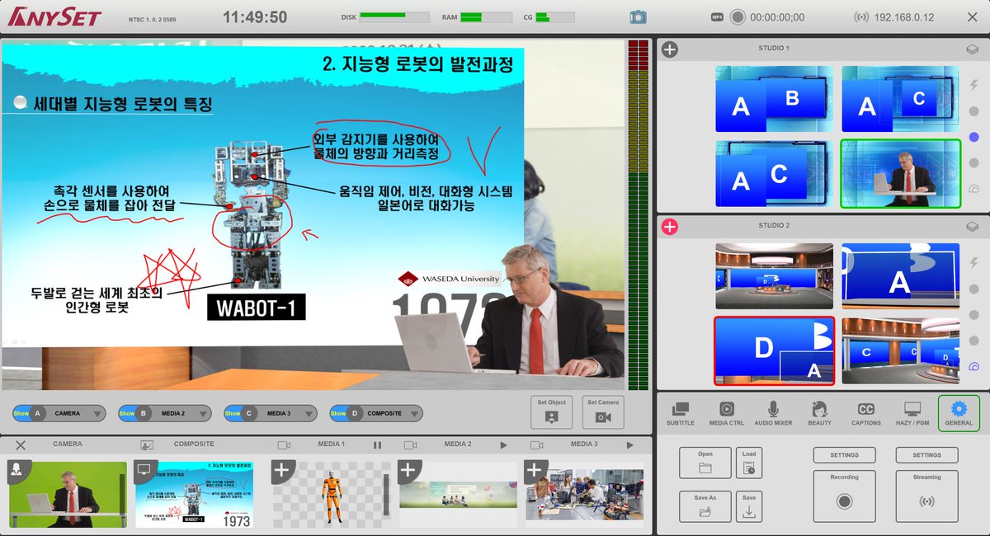Play MEDIA 2
The height and width of the screenshot is (536, 990).
pos(503,445)
